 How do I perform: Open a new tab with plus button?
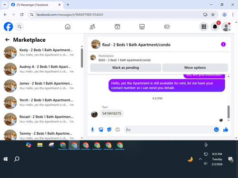tap(68, 5)
